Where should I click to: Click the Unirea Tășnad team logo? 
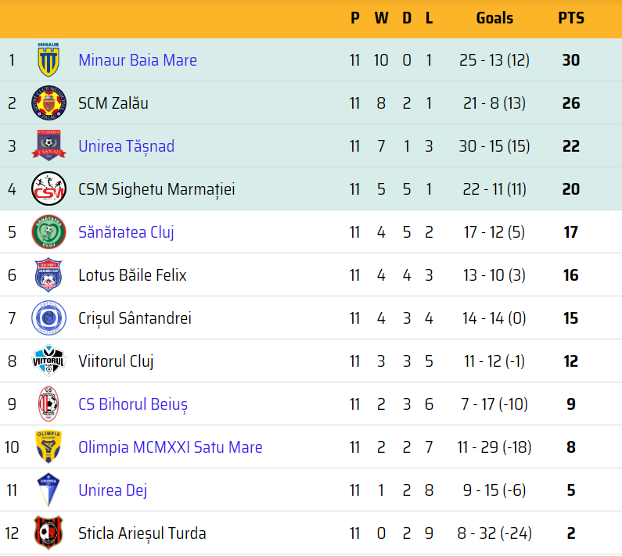point(49,146)
